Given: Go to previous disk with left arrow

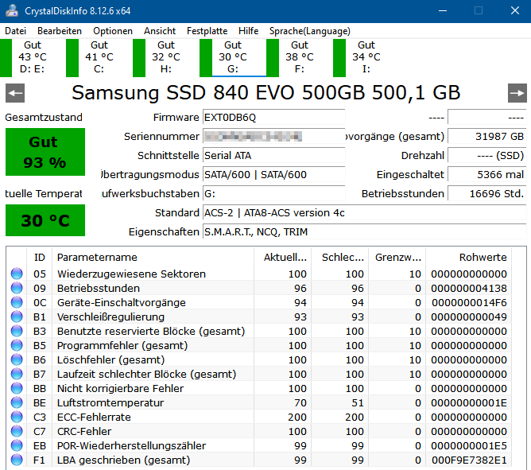Looking at the screenshot, I should click(15, 93).
